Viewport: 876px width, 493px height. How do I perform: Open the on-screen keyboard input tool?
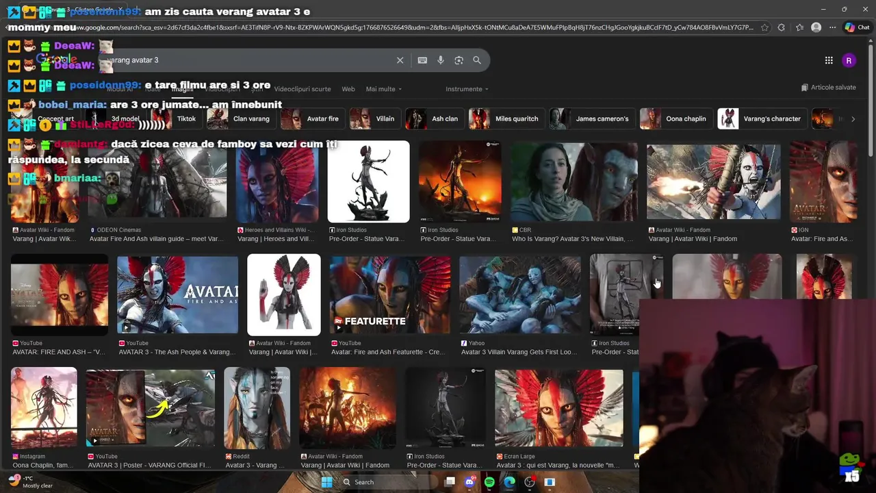tap(422, 60)
